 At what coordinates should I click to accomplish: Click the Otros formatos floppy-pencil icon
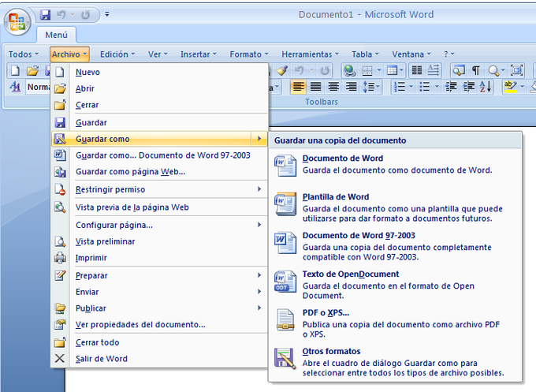pos(285,358)
